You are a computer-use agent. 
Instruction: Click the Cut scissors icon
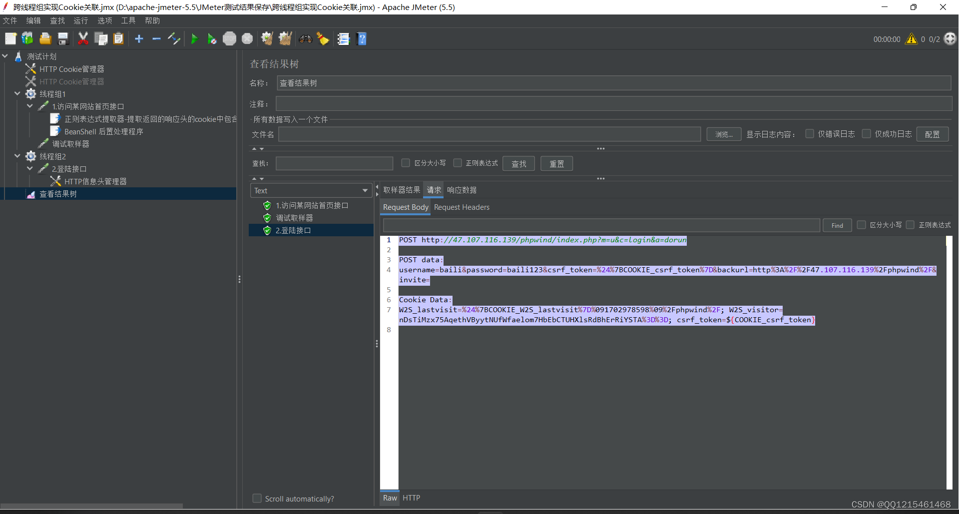point(83,38)
